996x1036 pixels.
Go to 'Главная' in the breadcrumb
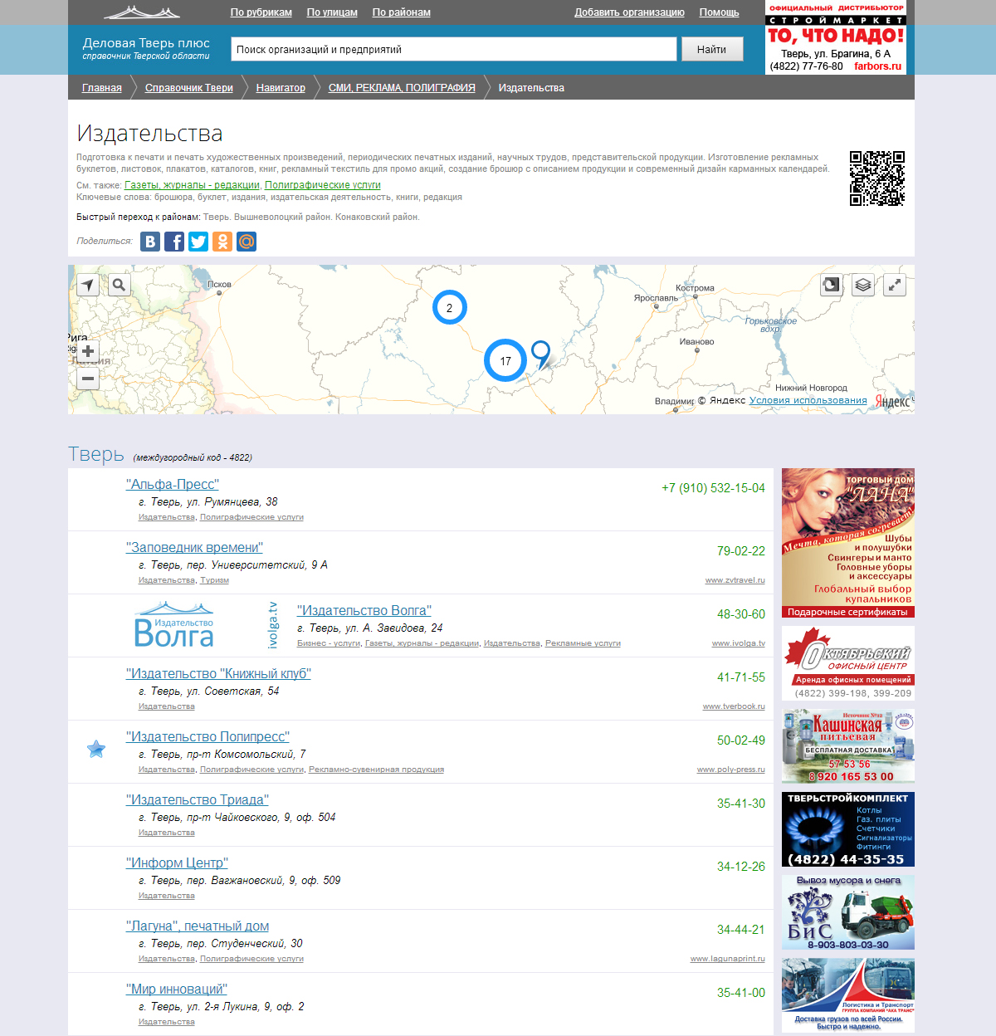pos(102,88)
